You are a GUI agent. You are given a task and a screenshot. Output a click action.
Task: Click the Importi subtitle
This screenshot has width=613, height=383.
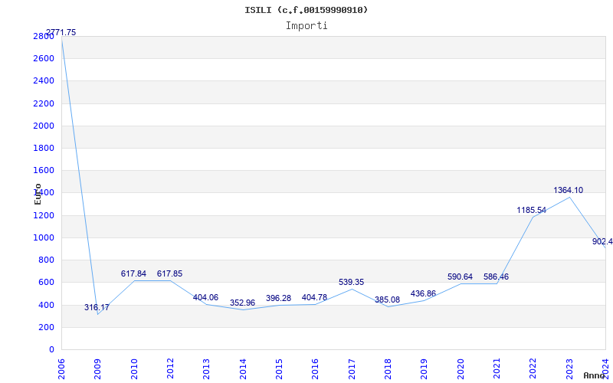pyautogui.click(x=306, y=26)
